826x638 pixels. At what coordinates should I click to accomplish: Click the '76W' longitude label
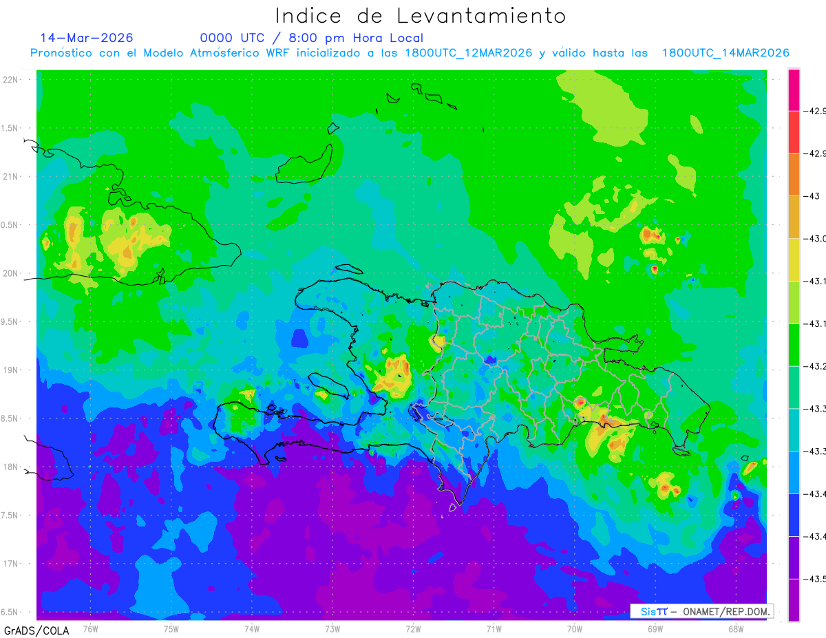[90, 629]
